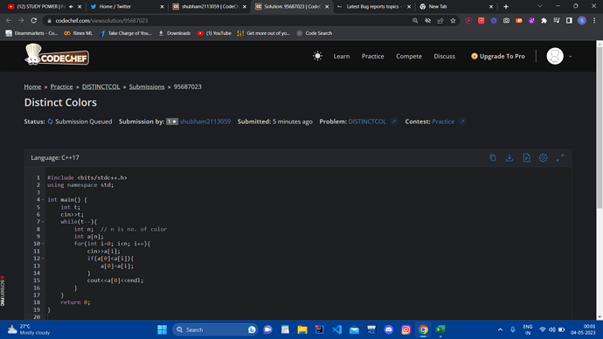
Task: Collapse the while loop fold on line 7
Action: click(x=43, y=222)
